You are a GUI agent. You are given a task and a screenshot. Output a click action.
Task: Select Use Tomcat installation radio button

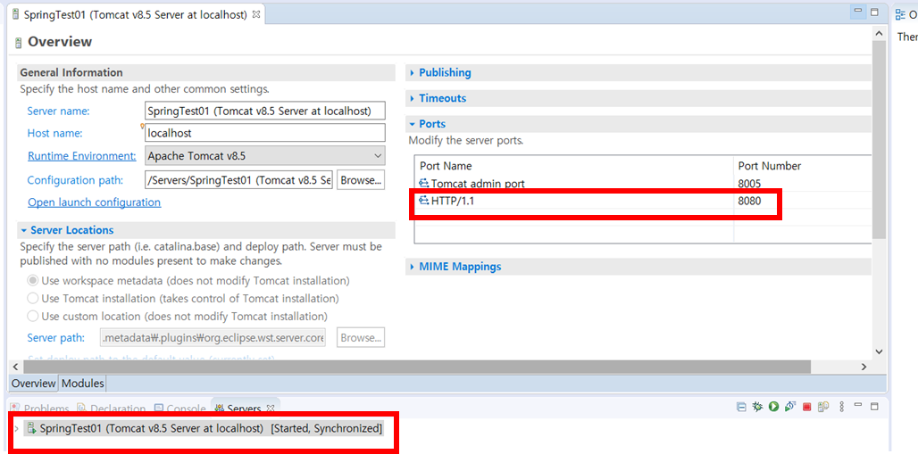coord(33,299)
